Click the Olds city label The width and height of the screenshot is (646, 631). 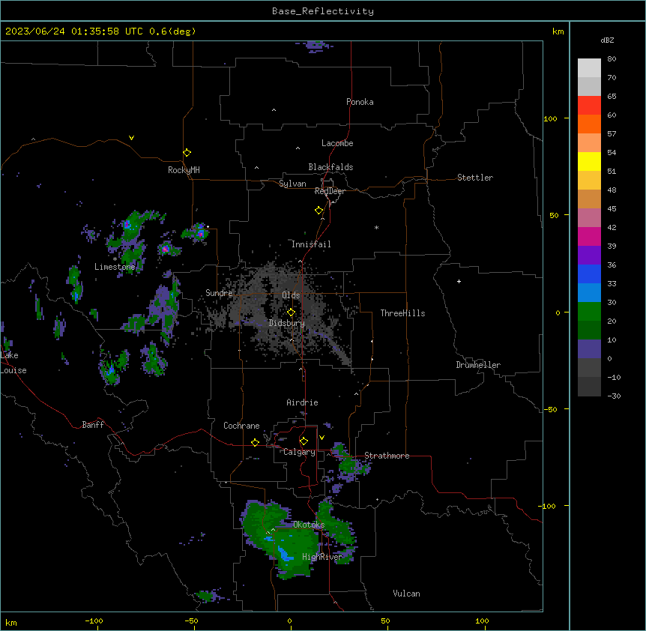click(291, 295)
